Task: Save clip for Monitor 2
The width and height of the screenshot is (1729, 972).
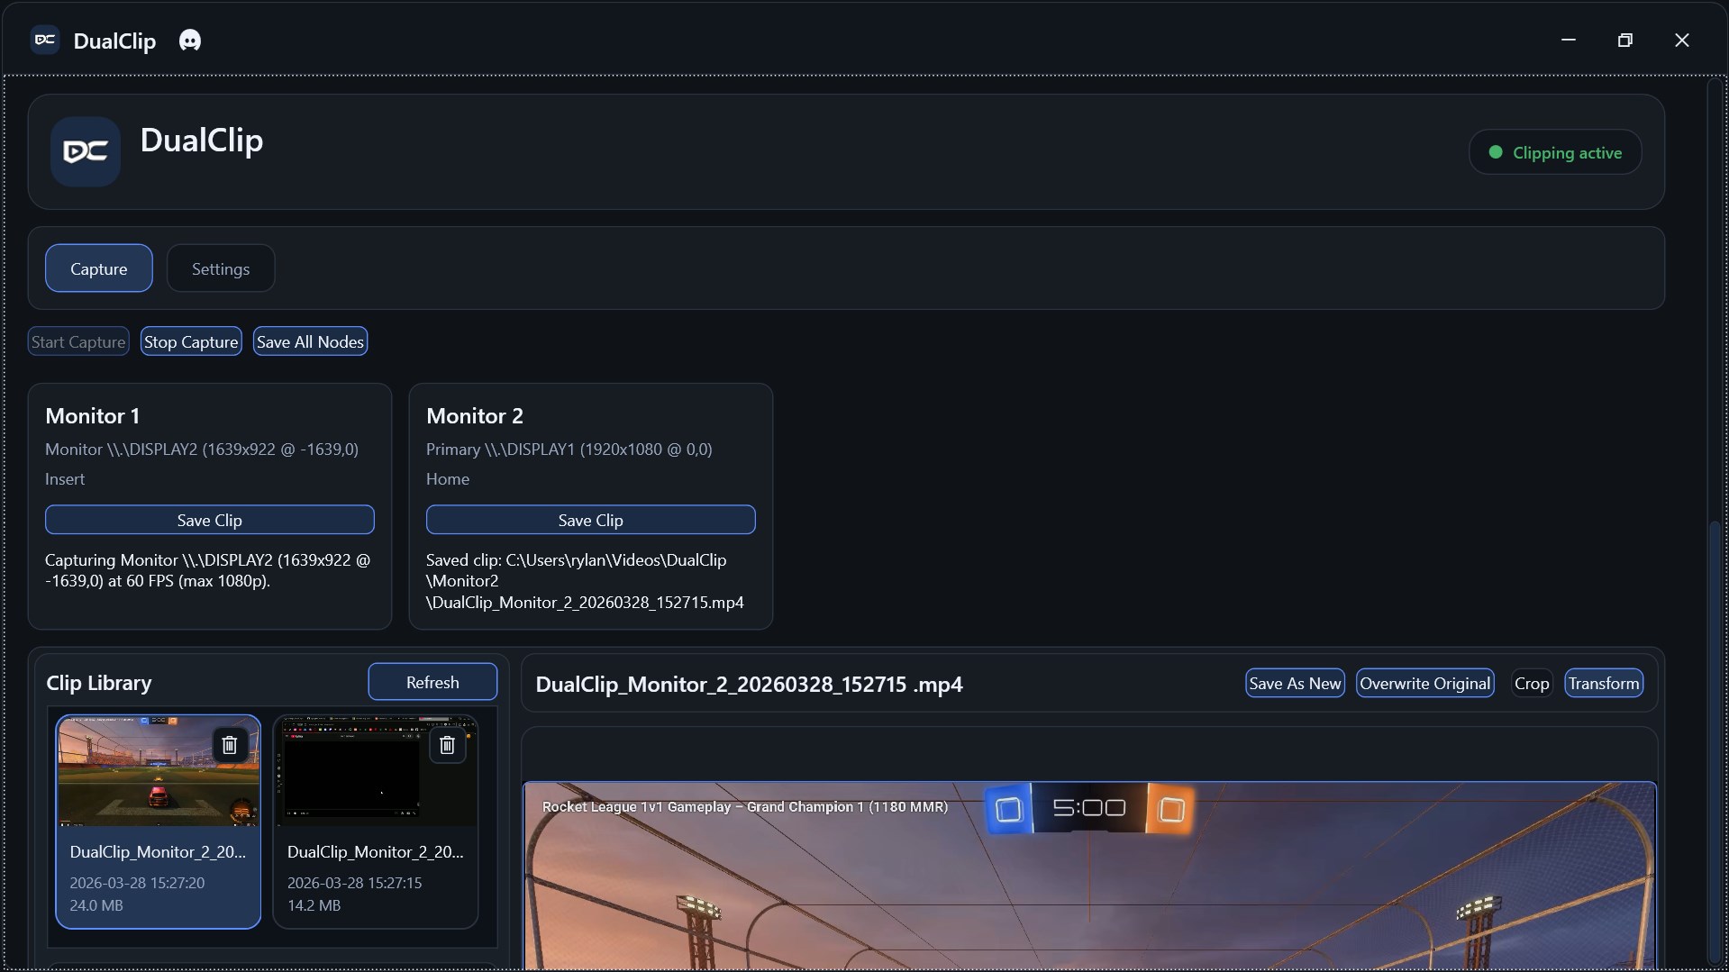Action: coord(591,520)
